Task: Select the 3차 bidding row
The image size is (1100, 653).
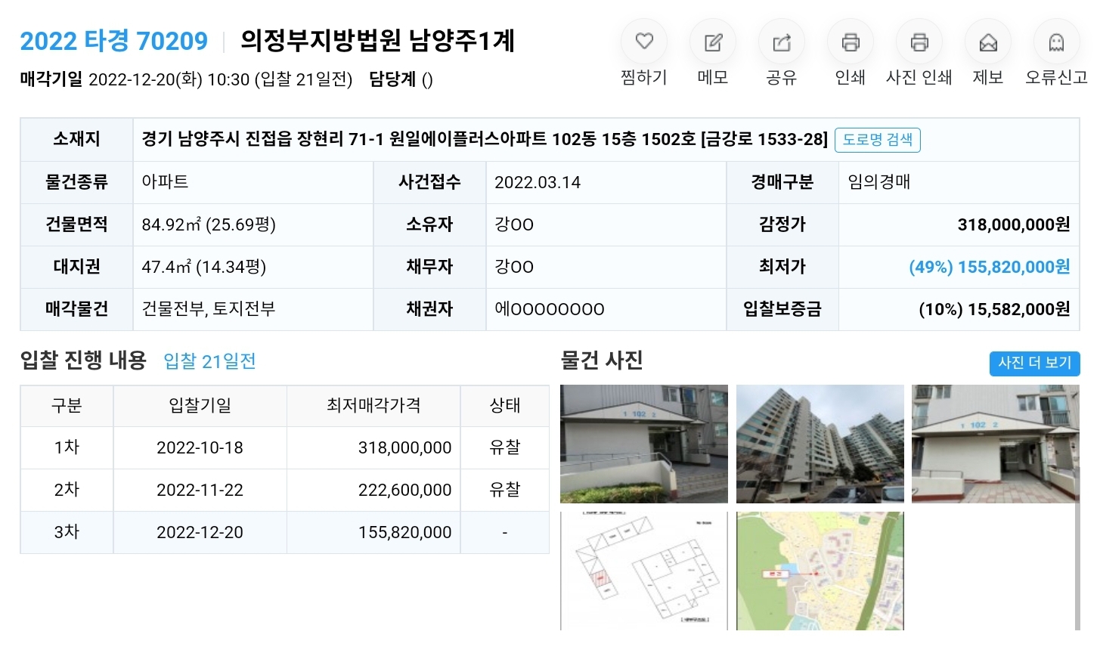Action: coord(284,532)
